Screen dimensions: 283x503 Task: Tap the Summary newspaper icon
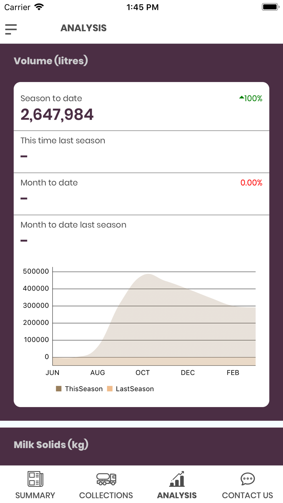tap(35, 479)
